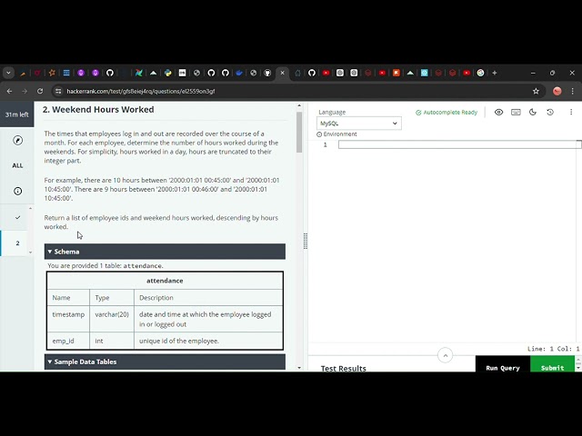Switch to the blue list icon tab

pyautogui.click(x=66, y=73)
